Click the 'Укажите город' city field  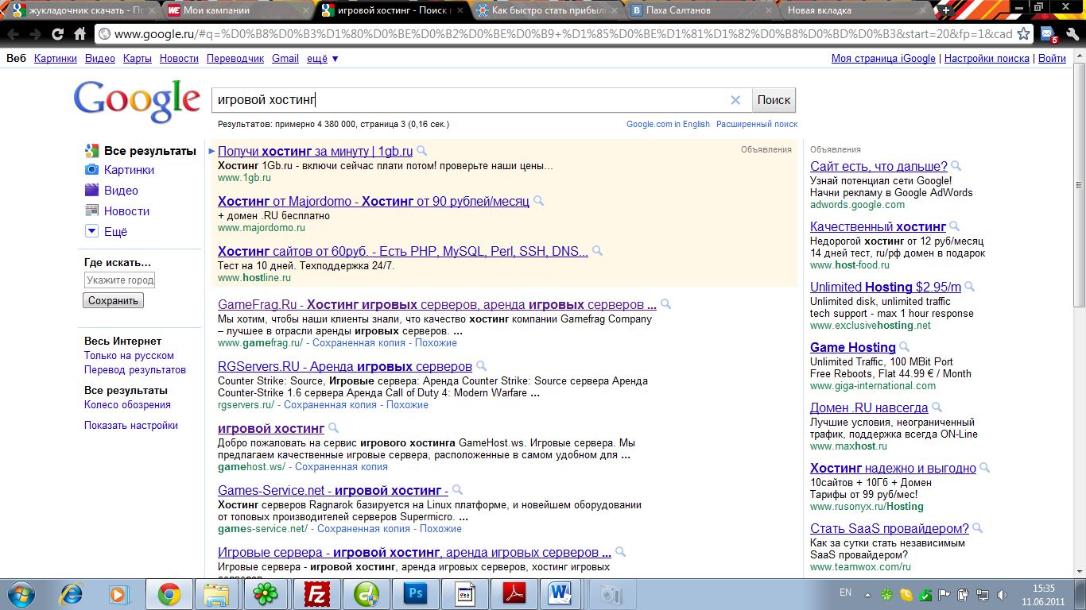point(119,280)
